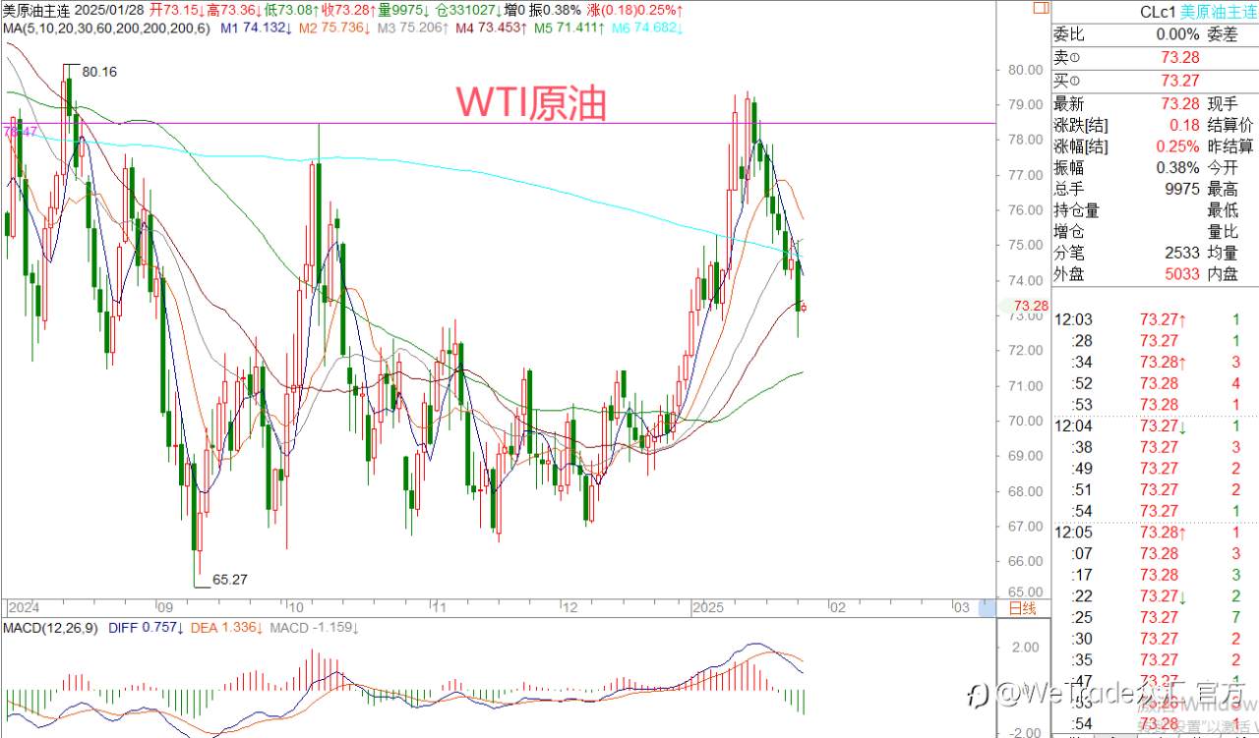Select the M6 74.682 moving average value
Viewport: 1259px width, 738px height.
[646, 28]
